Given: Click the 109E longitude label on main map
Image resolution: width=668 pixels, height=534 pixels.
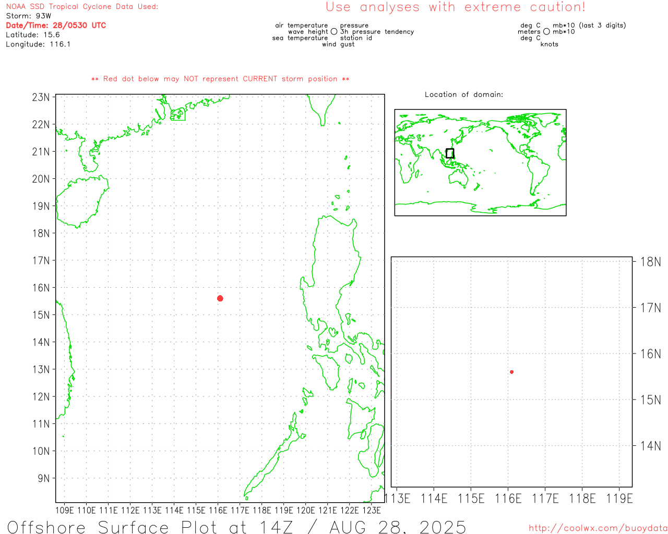Looking at the screenshot, I should point(65,510).
